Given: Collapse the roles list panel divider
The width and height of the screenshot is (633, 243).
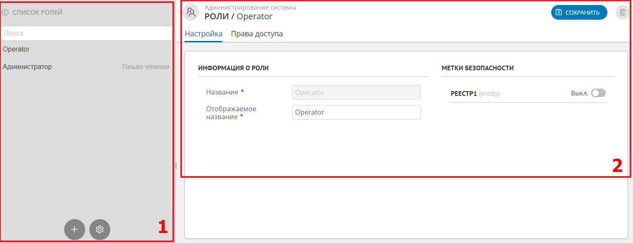Looking at the screenshot, I should (x=175, y=166).
